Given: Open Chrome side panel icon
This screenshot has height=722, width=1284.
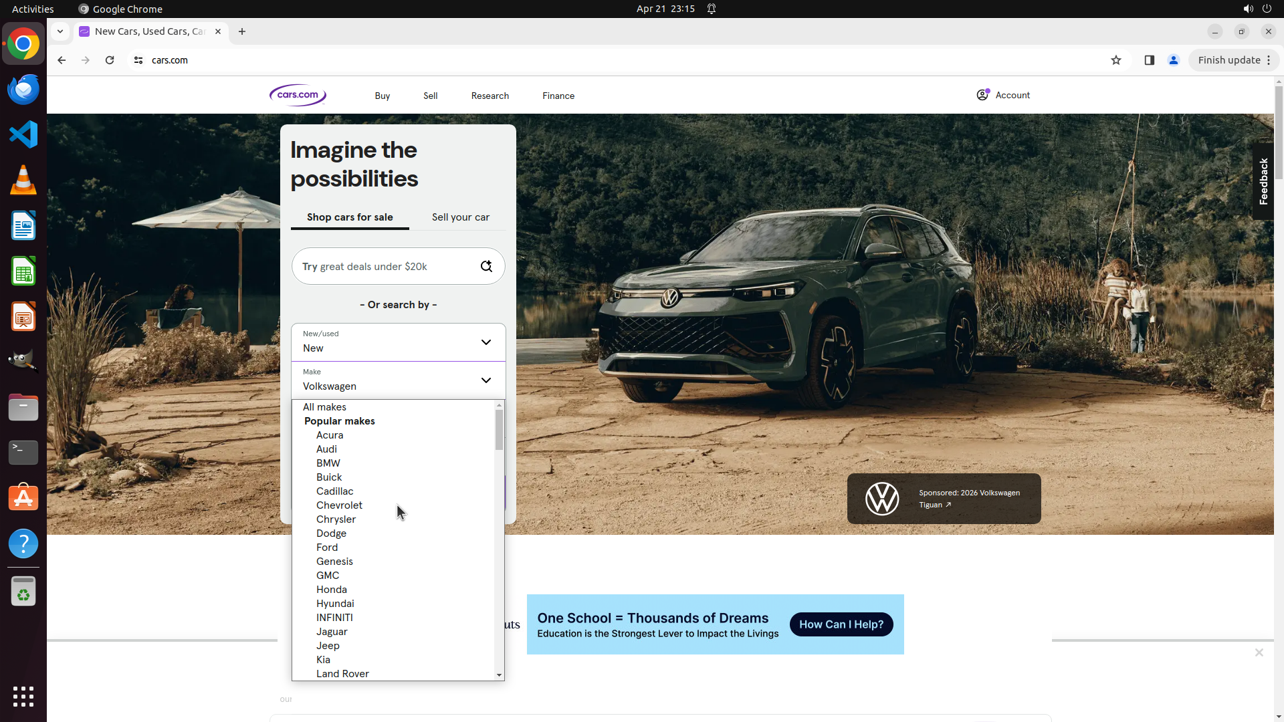Looking at the screenshot, I should click(x=1149, y=60).
